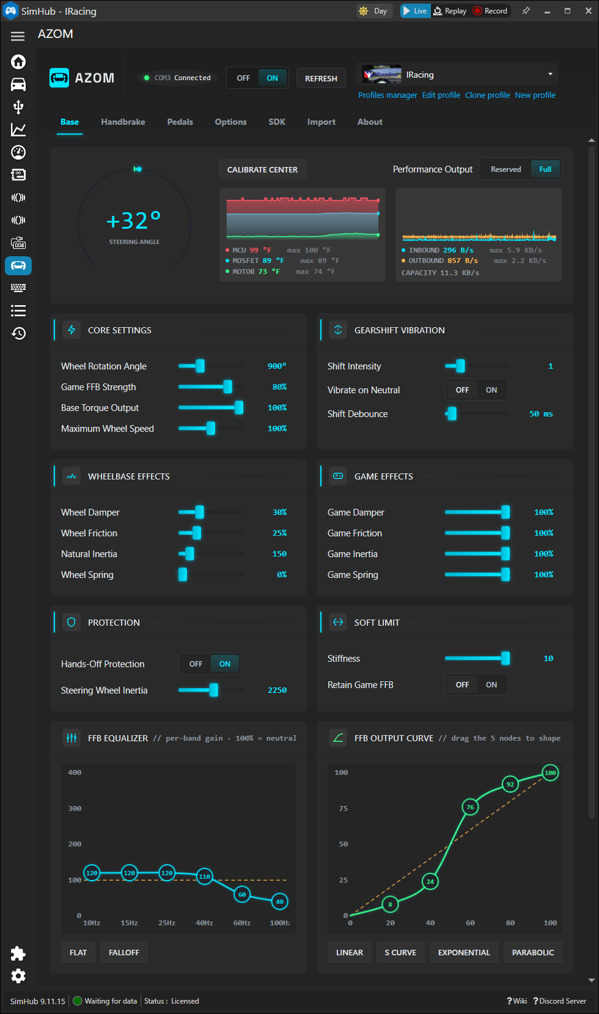Set Vibrate on Neutral to ON
The width and height of the screenshot is (599, 1014).
pyautogui.click(x=491, y=390)
